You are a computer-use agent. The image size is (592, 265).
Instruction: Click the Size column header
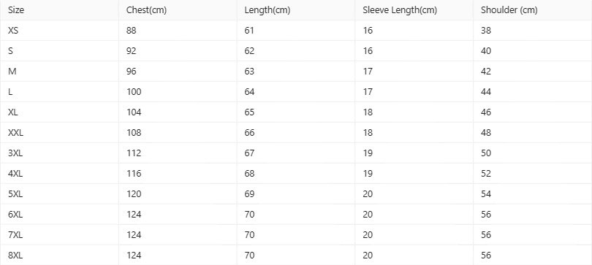(16, 10)
